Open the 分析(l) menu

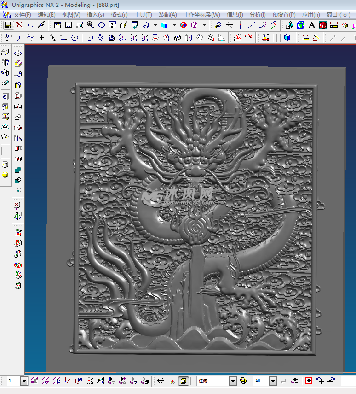click(258, 14)
